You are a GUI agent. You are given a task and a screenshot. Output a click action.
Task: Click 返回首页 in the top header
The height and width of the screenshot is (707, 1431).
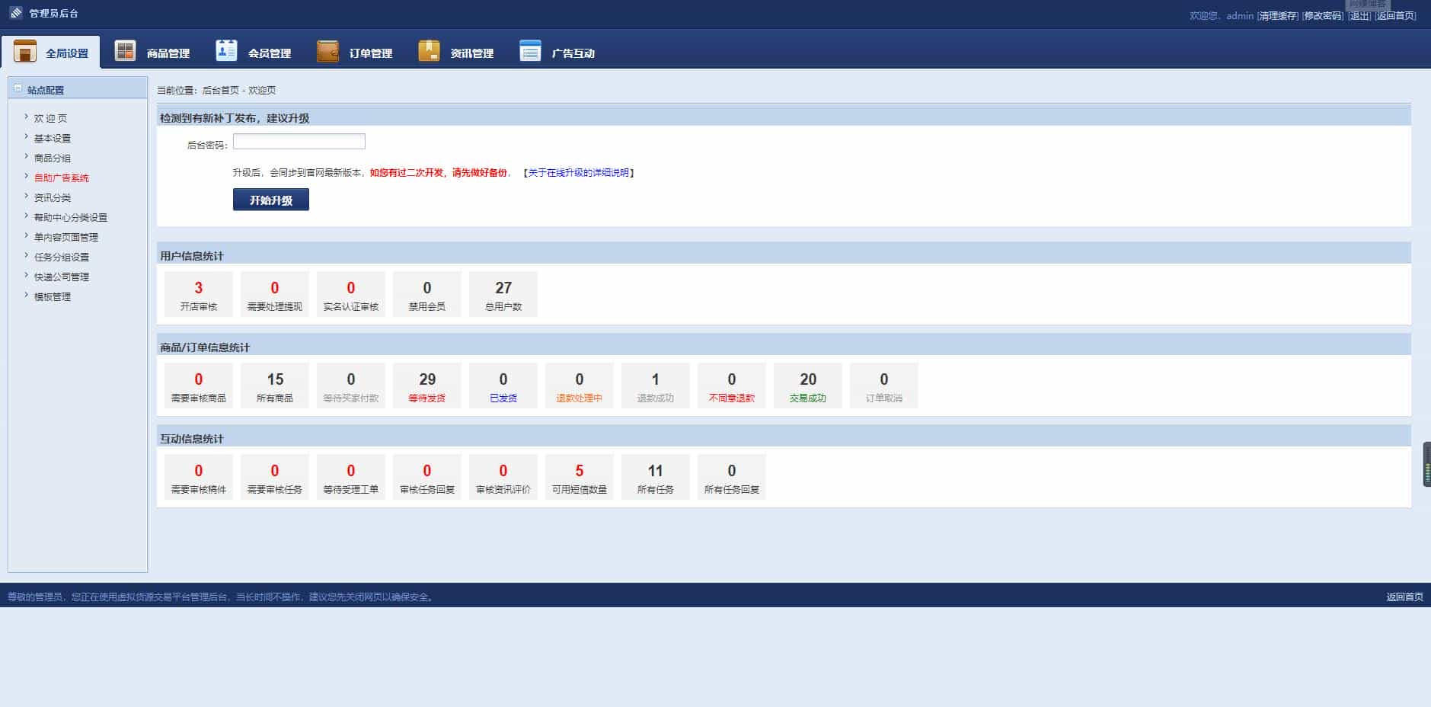(x=1396, y=15)
